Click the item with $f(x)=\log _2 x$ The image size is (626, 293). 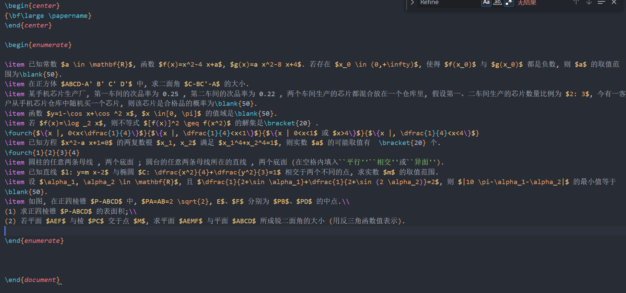coord(161,123)
